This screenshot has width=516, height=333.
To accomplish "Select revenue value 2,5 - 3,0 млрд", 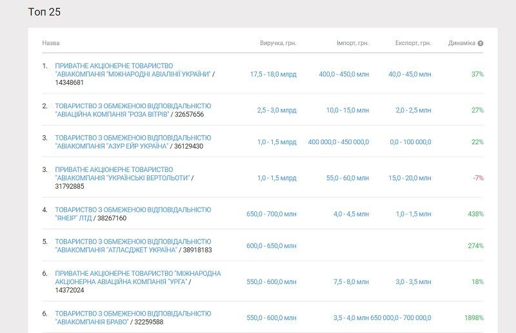I will pos(277,110).
